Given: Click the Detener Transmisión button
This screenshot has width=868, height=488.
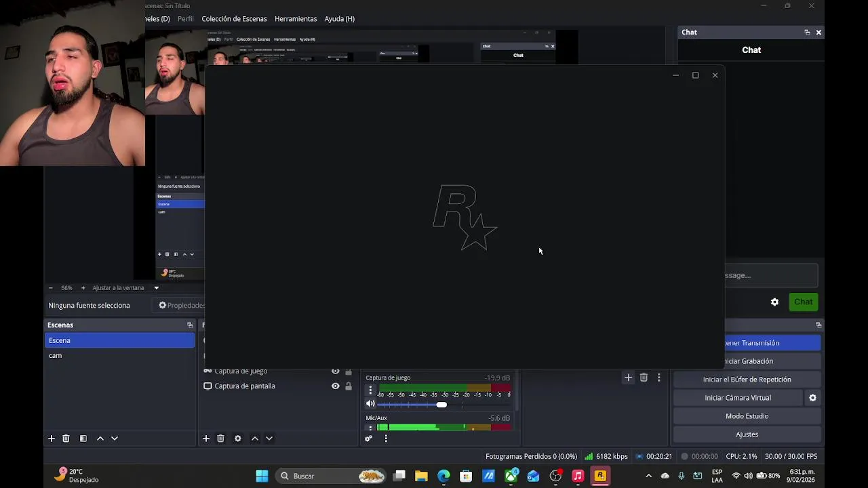Looking at the screenshot, I should point(772,343).
